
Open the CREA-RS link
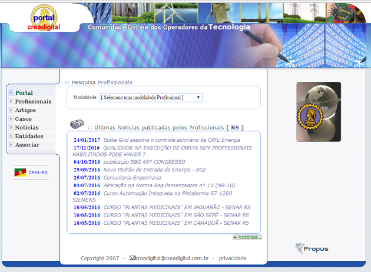pyautogui.click(x=38, y=173)
